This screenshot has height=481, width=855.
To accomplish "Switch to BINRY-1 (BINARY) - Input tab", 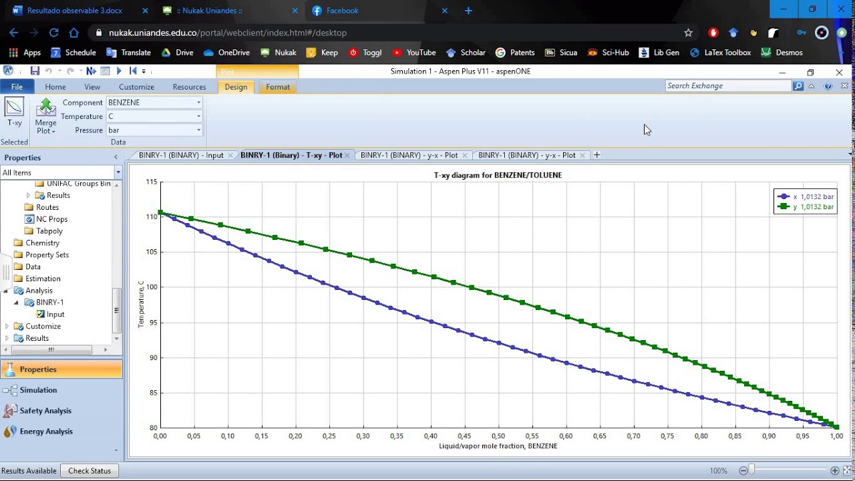I will (181, 155).
